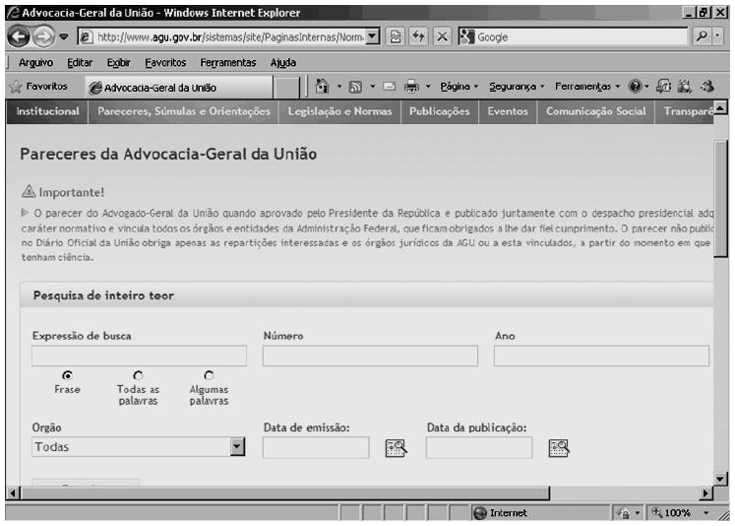Open the Eventos section
Image resolution: width=735 pixels, height=526 pixels.
click(508, 111)
